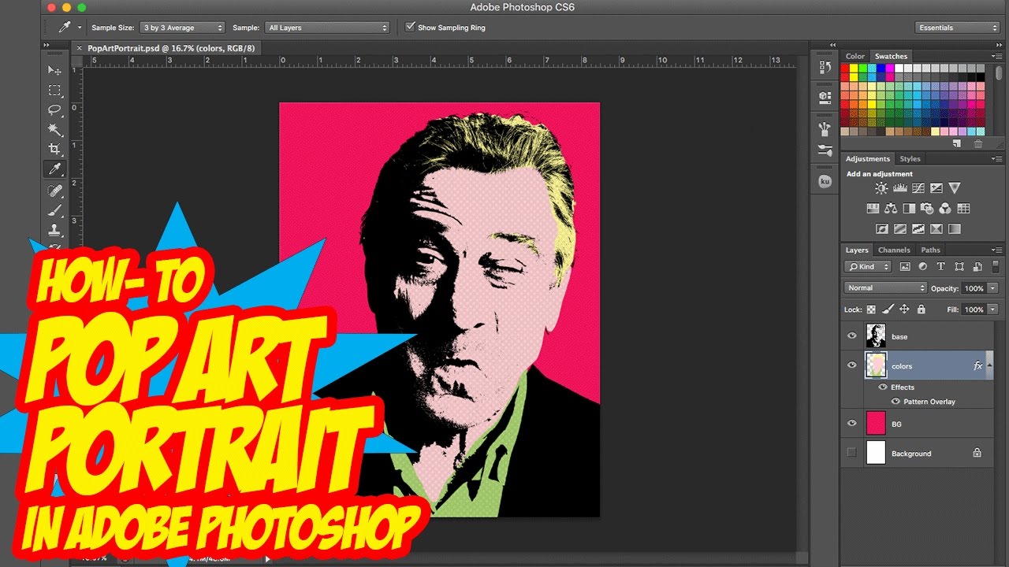Viewport: 1009px width, 567px height.
Task: Add a Posterize adjustment
Action: (x=900, y=229)
